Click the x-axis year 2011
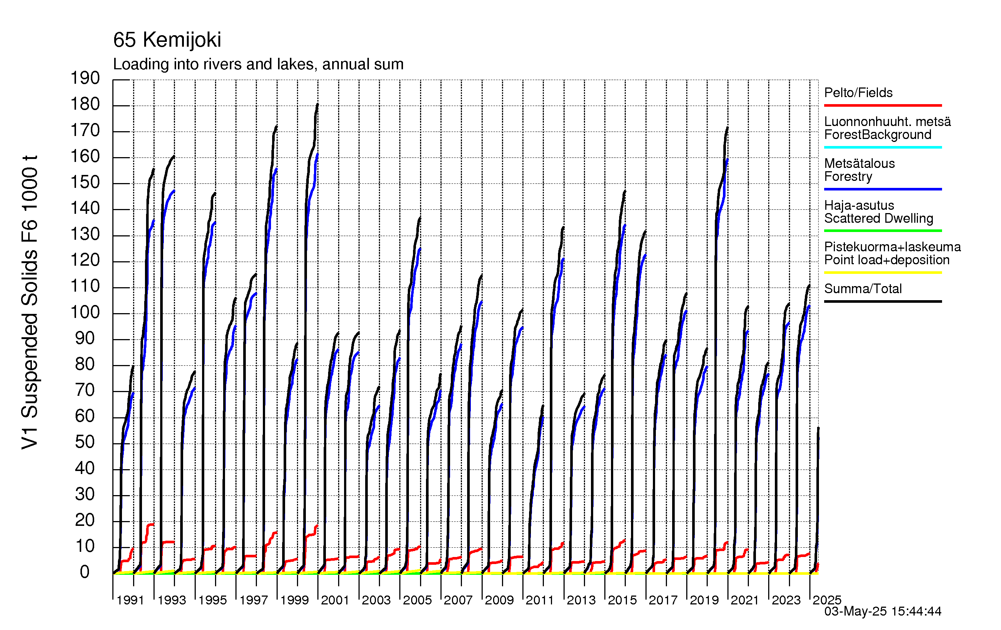1001x630 pixels. click(x=539, y=600)
